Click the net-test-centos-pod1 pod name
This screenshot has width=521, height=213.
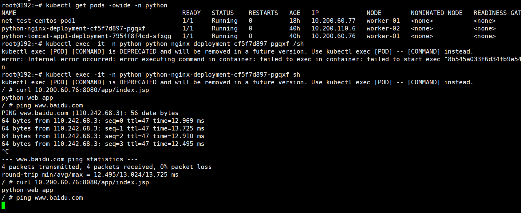(x=38, y=21)
